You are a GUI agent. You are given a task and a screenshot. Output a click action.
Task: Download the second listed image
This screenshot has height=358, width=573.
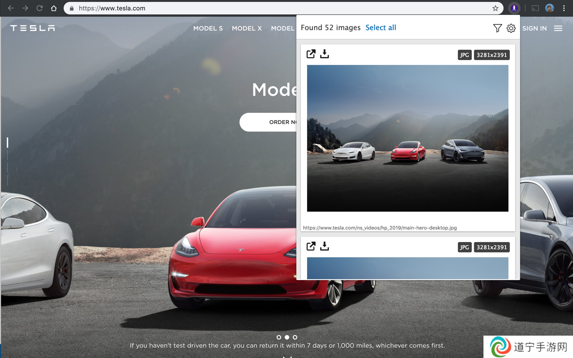click(325, 246)
